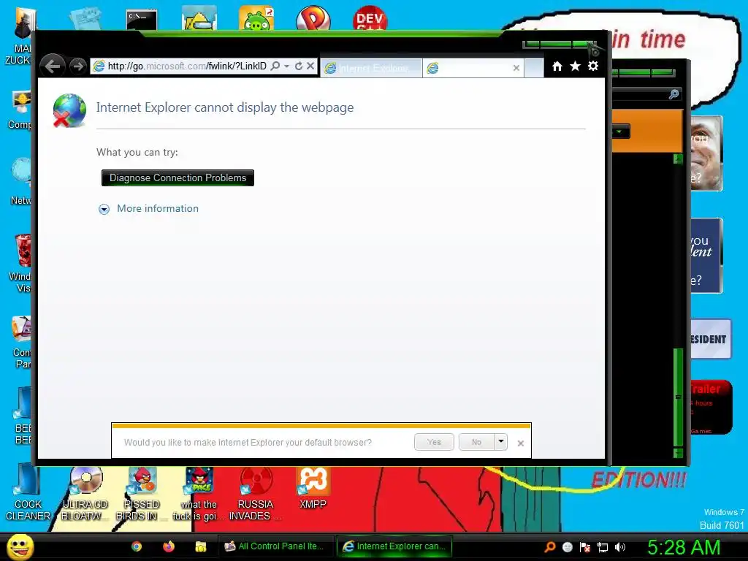Stop loading with the address bar X
This screenshot has height=561, width=748.
click(x=310, y=66)
